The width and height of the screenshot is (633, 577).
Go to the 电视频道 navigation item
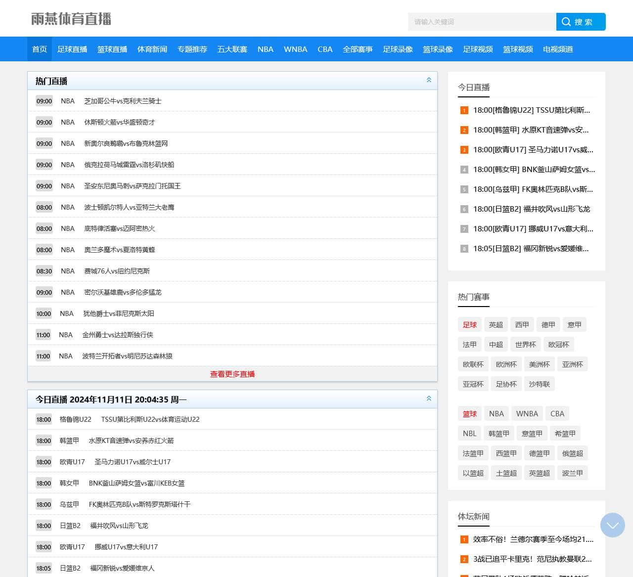pyautogui.click(x=558, y=49)
